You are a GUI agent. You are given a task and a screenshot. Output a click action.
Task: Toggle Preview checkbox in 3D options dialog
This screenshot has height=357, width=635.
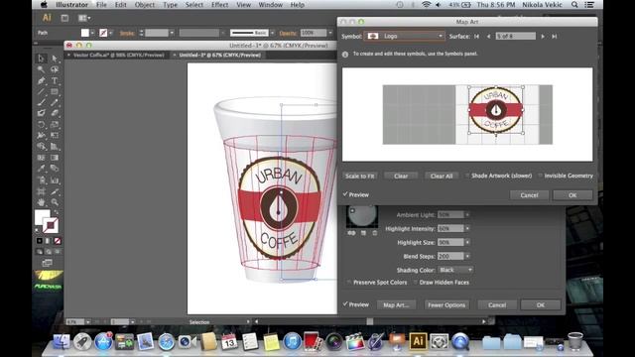[x=345, y=304]
